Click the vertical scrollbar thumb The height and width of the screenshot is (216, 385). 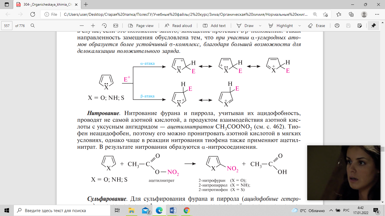coord(382,149)
